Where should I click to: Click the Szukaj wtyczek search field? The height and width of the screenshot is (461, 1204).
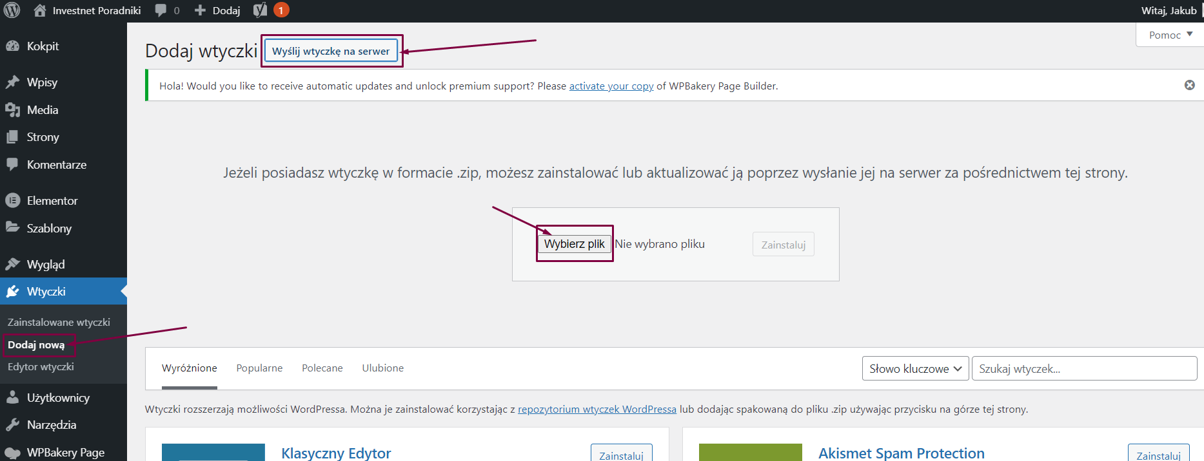pos(1083,369)
